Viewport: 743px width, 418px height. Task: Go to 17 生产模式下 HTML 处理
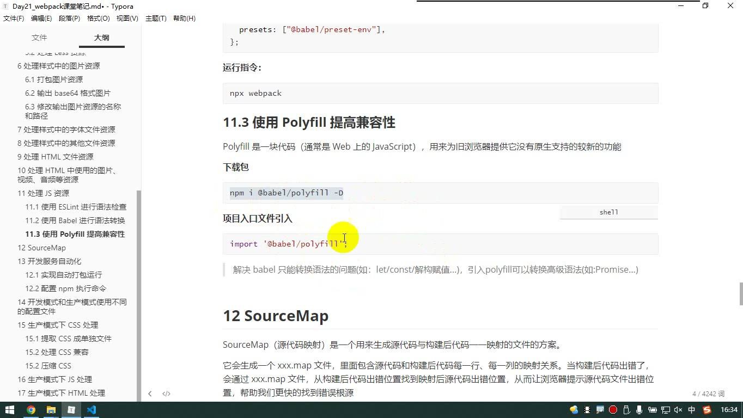click(61, 393)
